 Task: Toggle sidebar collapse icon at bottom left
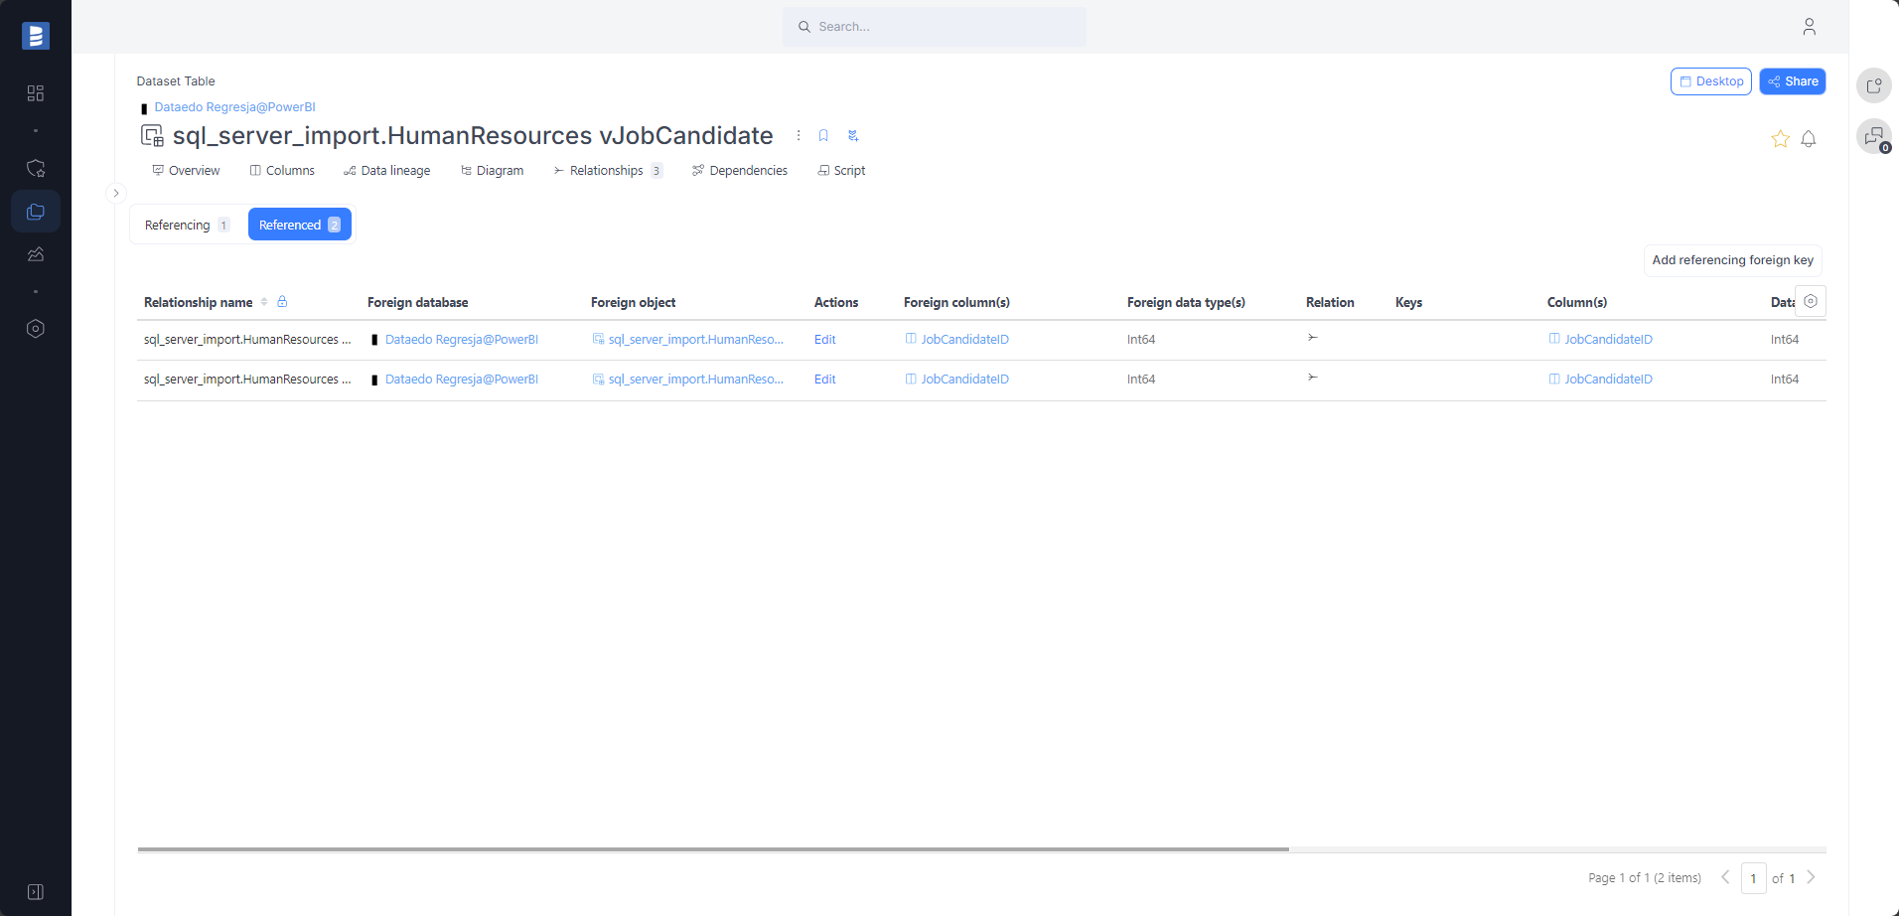[x=36, y=892]
